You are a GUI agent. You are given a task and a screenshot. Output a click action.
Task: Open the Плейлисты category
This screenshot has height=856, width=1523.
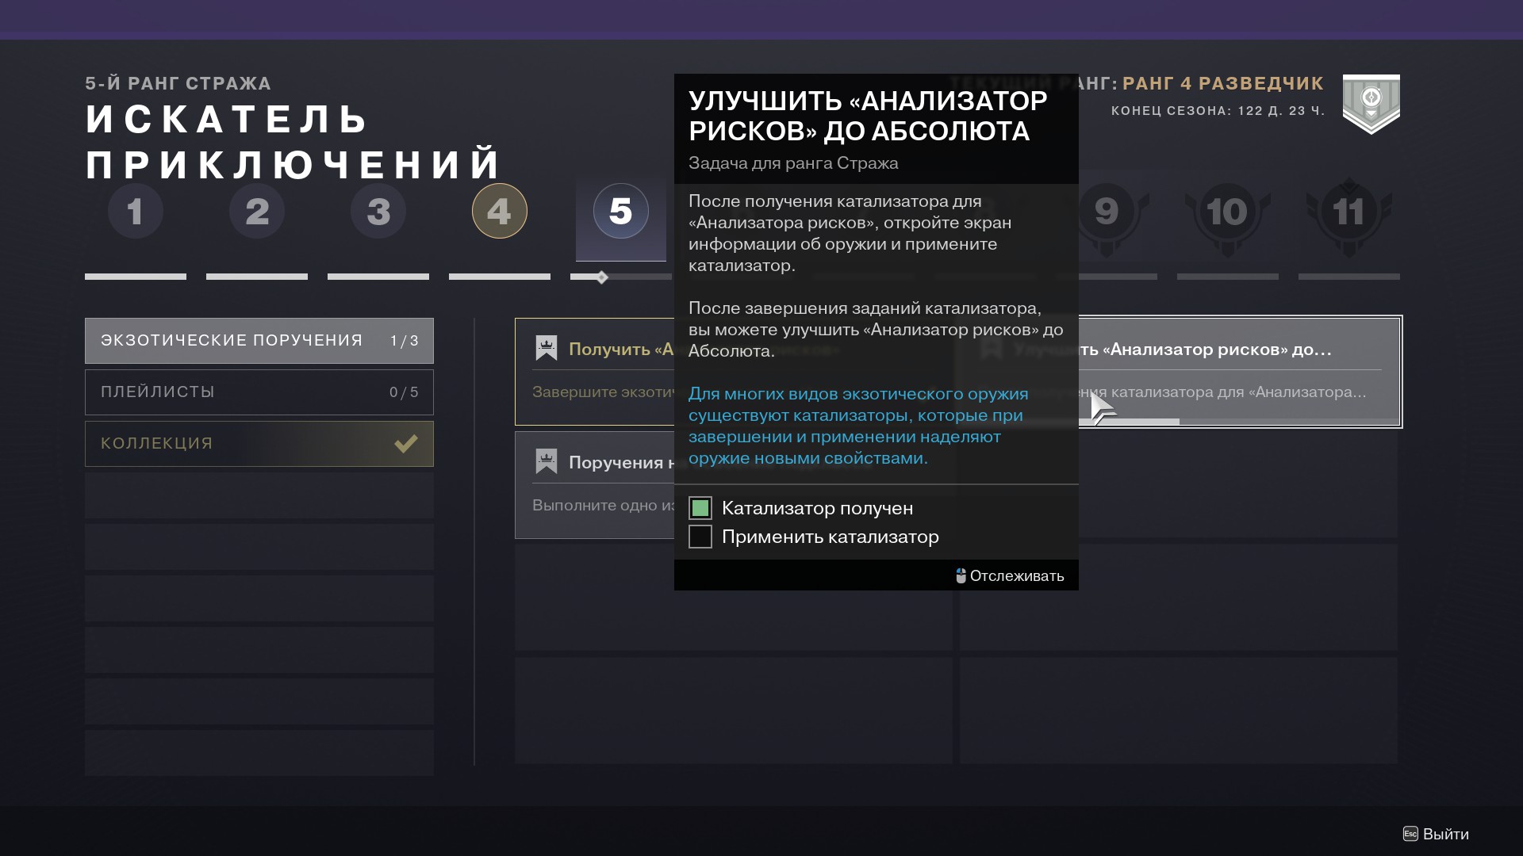(x=259, y=392)
